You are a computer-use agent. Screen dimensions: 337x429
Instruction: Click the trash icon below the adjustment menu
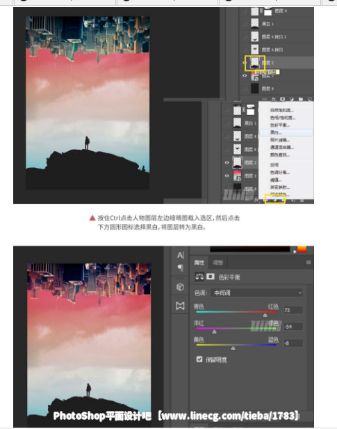pos(302,201)
